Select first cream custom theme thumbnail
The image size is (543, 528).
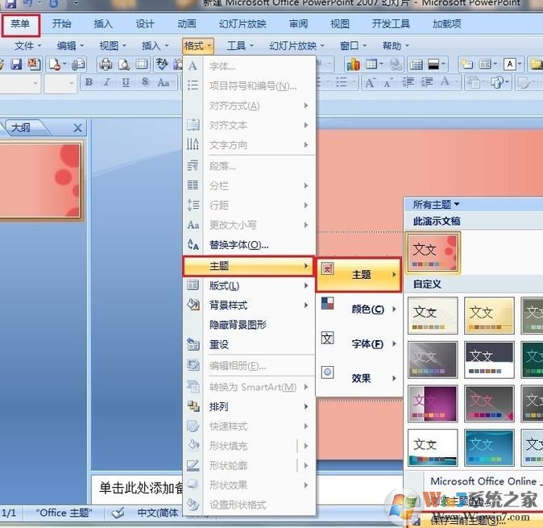(433, 315)
